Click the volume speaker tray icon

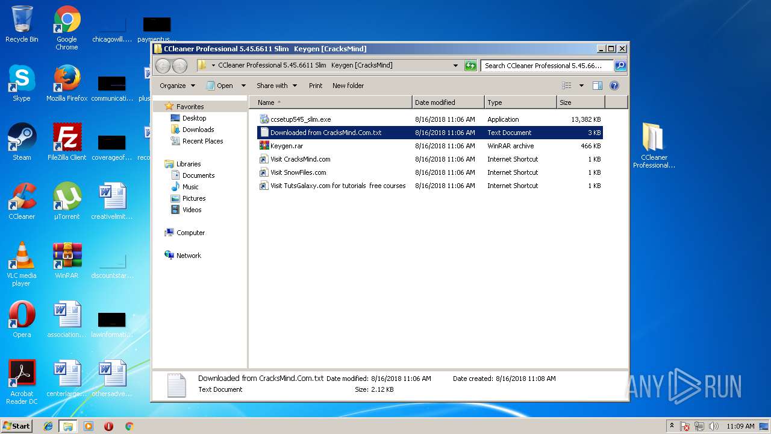(714, 426)
